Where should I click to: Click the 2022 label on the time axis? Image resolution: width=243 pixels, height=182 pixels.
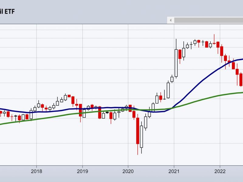click(220, 171)
